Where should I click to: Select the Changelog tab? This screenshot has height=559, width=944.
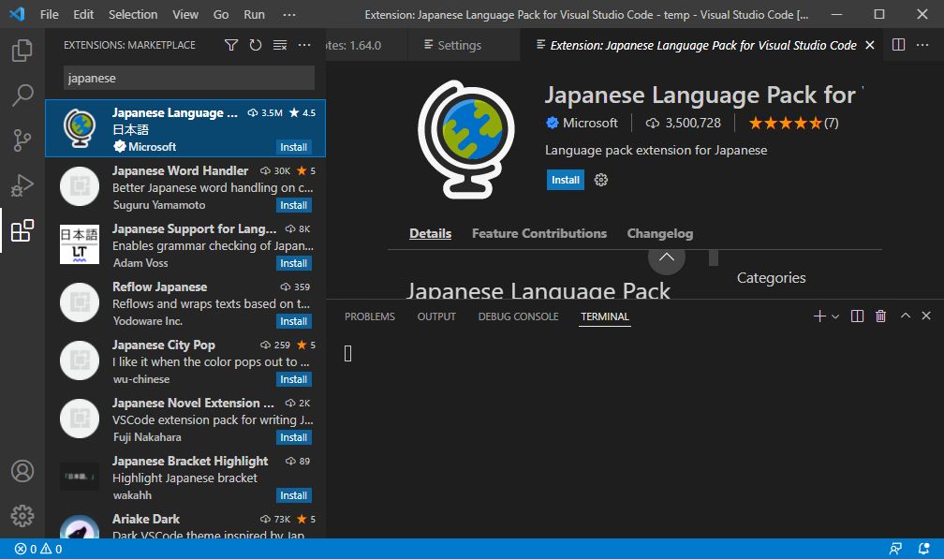660,233
